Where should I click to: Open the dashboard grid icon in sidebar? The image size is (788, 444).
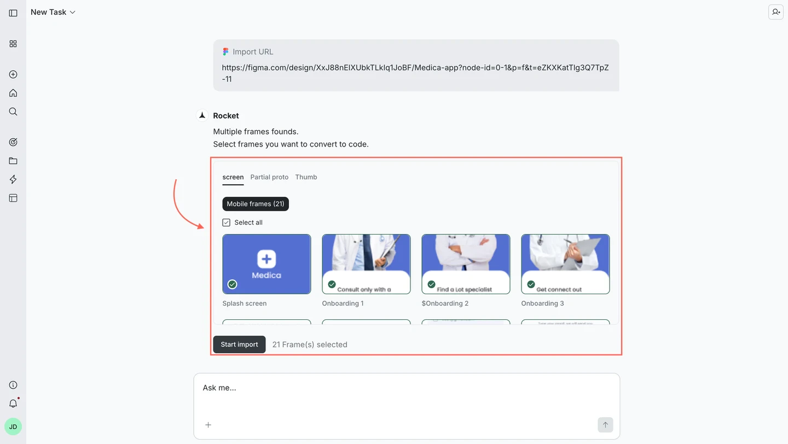[13, 44]
